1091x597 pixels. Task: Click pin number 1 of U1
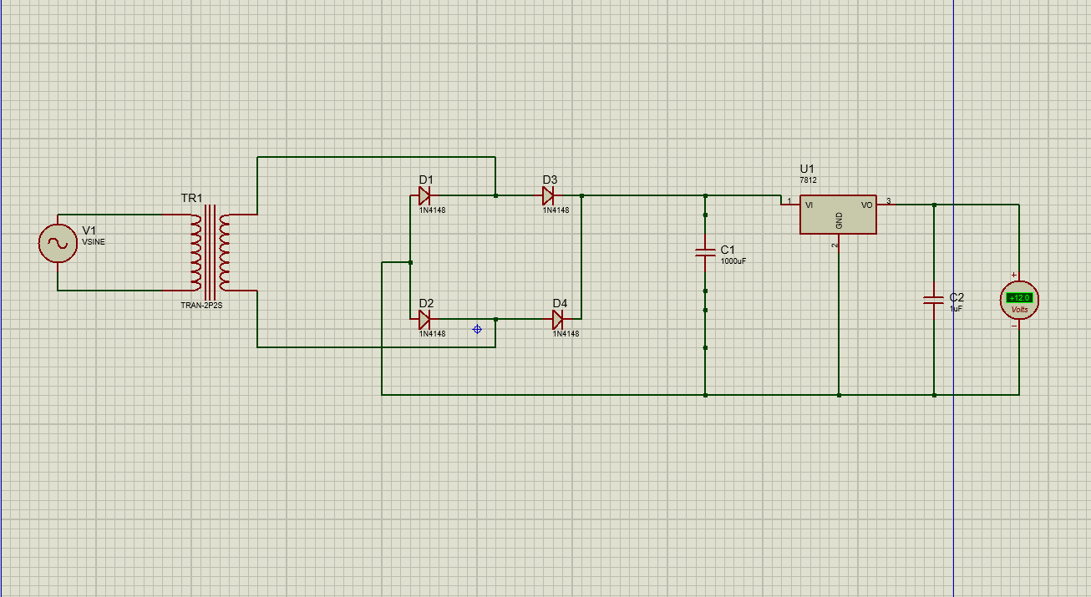[x=789, y=200]
